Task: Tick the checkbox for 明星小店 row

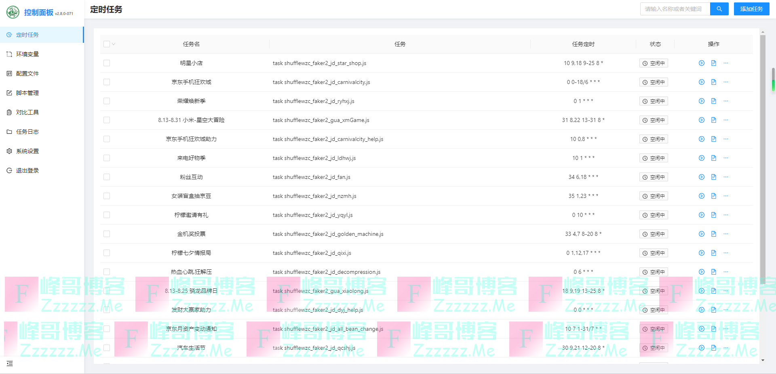Action: tap(107, 63)
